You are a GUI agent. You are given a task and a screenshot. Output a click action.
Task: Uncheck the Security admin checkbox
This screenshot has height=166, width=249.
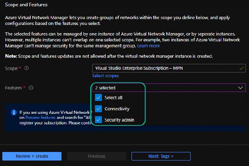pyautogui.click(x=98, y=120)
